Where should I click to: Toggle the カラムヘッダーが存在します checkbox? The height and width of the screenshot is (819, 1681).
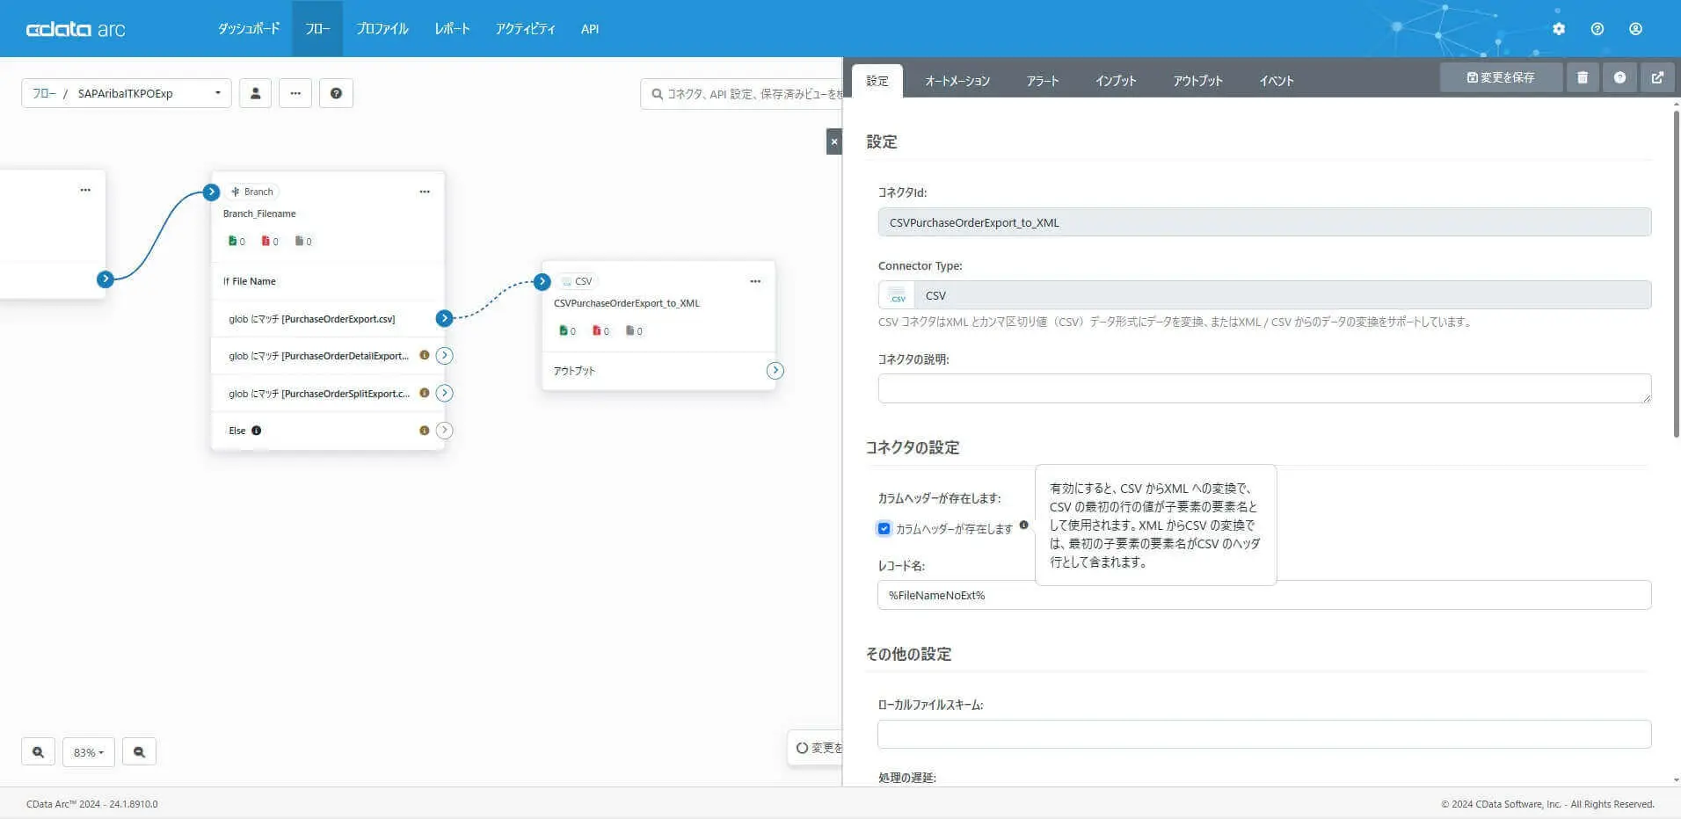click(884, 529)
